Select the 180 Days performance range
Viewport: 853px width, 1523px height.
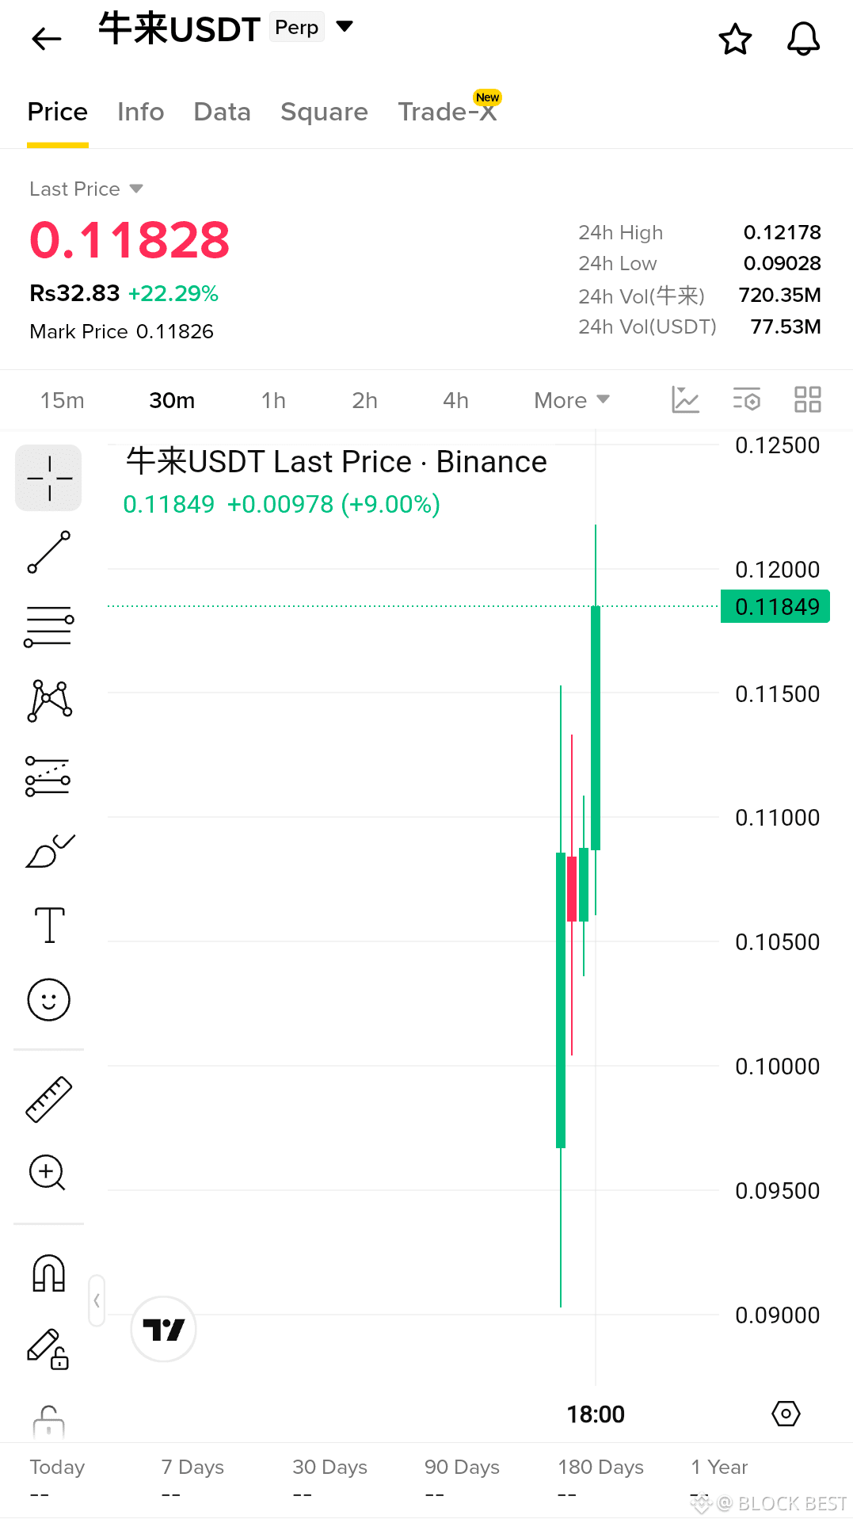(600, 1479)
